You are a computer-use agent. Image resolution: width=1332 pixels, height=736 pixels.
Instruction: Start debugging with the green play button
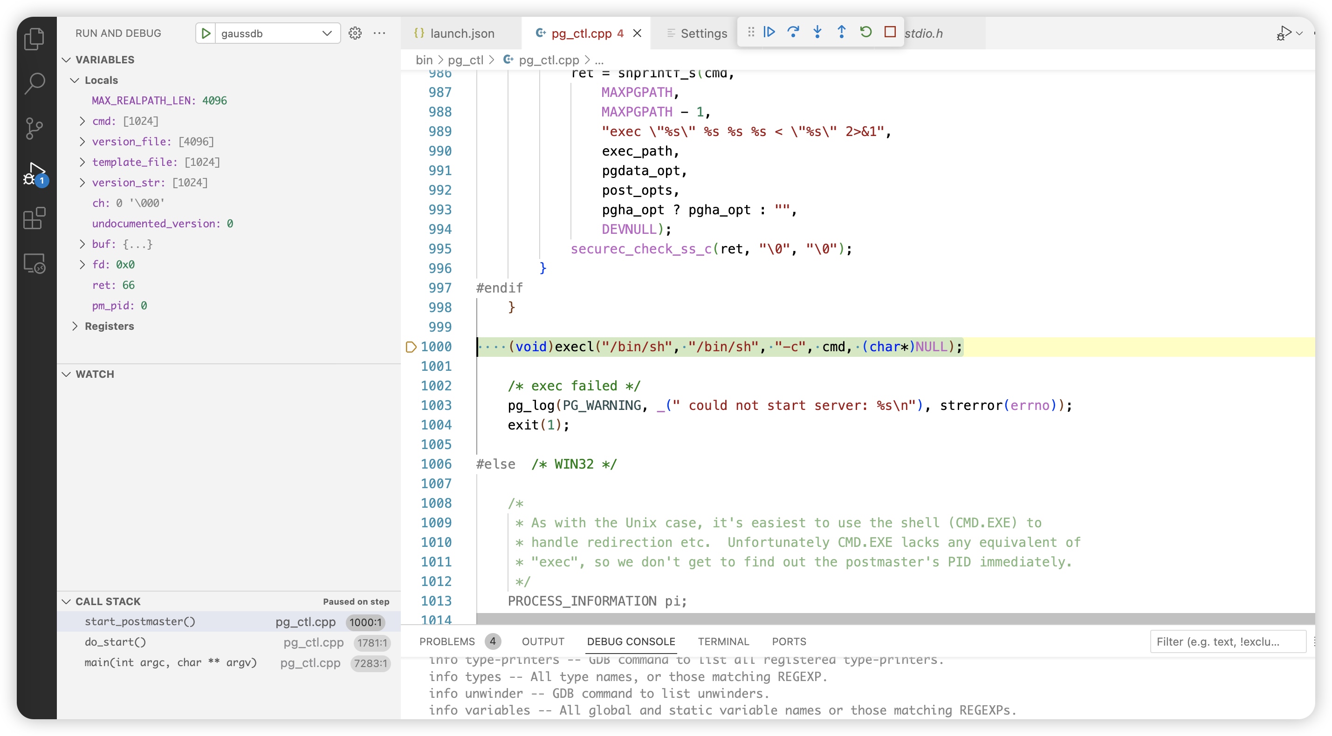[x=205, y=33]
